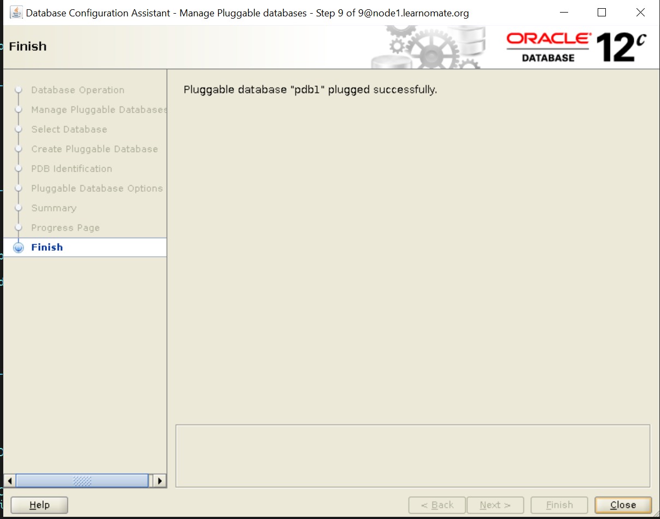Select the Summary step in the sidebar
Image resolution: width=660 pixels, height=519 pixels.
click(x=54, y=208)
